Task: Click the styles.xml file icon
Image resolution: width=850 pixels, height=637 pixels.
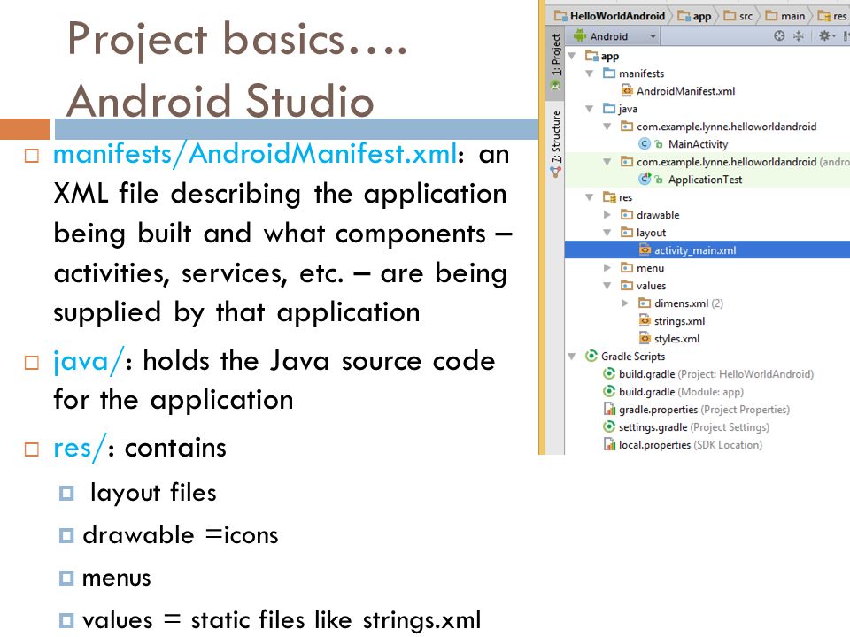Action: 645,339
